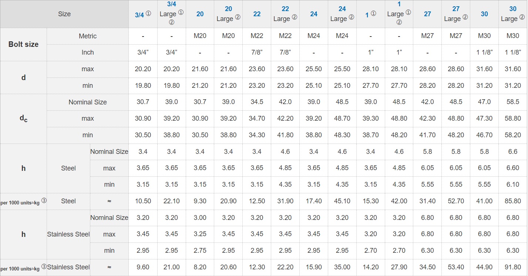Open the 20 Large size link
Viewport: 528px width, 276px height.
coord(228,9)
